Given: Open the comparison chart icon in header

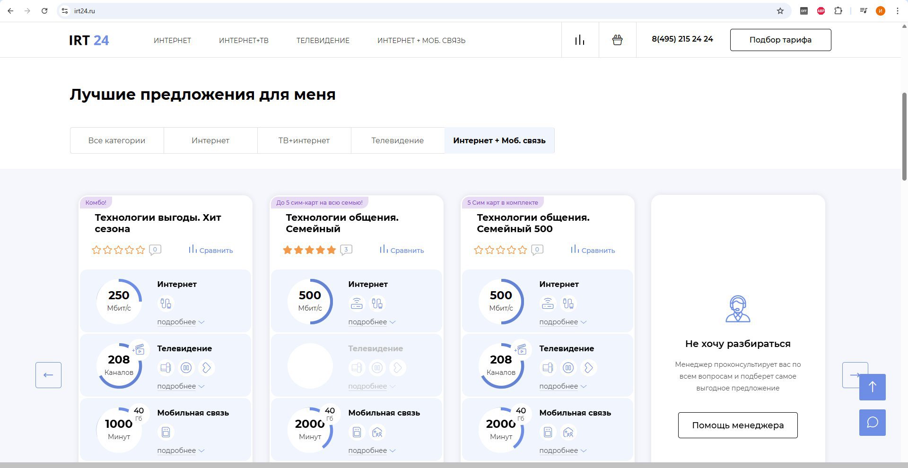Looking at the screenshot, I should tap(580, 40).
